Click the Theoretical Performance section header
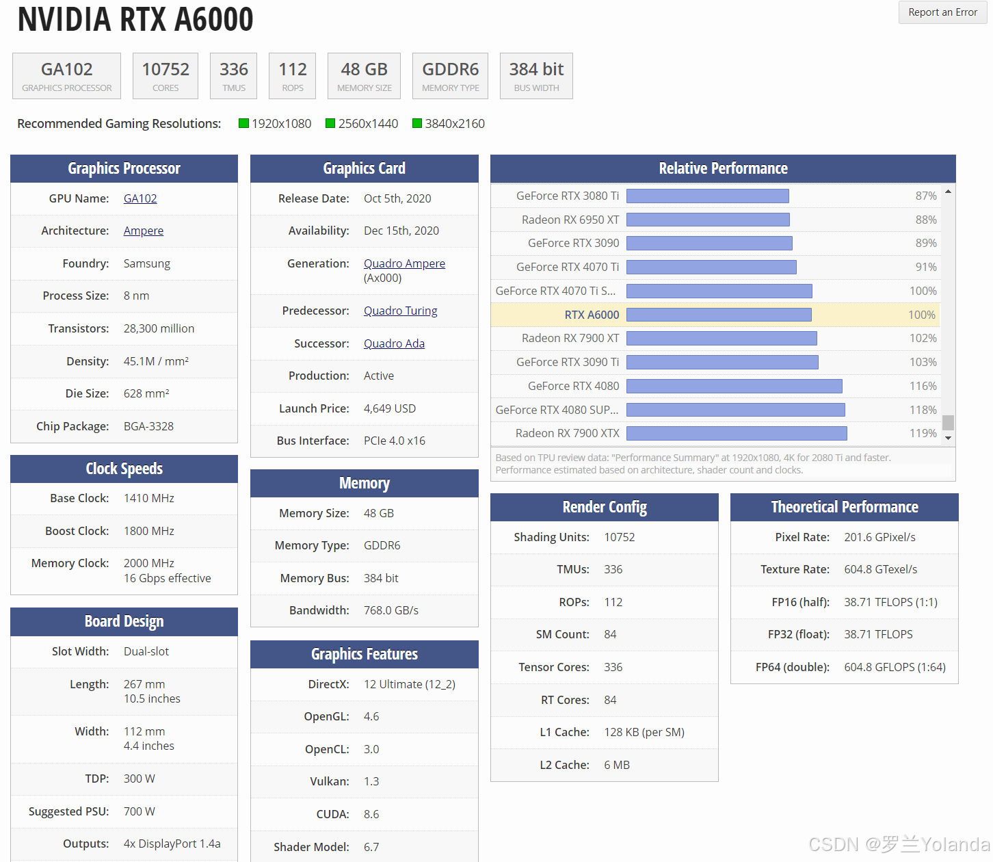 pos(845,507)
